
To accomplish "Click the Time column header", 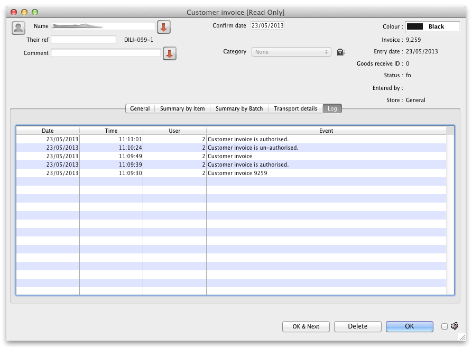I will (111, 131).
